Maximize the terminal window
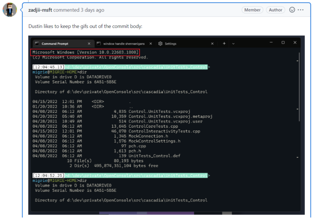 [283, 42]
